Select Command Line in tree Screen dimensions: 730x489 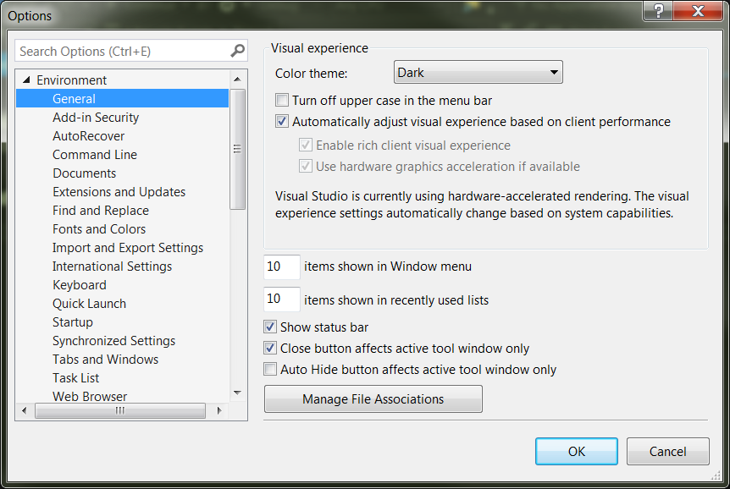click(x=95, y=155)
